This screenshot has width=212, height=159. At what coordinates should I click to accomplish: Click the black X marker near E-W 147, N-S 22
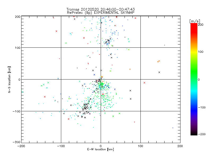[x=159, y=72]
